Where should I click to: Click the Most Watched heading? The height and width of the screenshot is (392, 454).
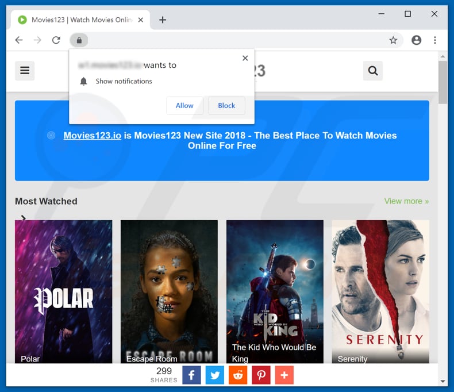coord(46,201)
